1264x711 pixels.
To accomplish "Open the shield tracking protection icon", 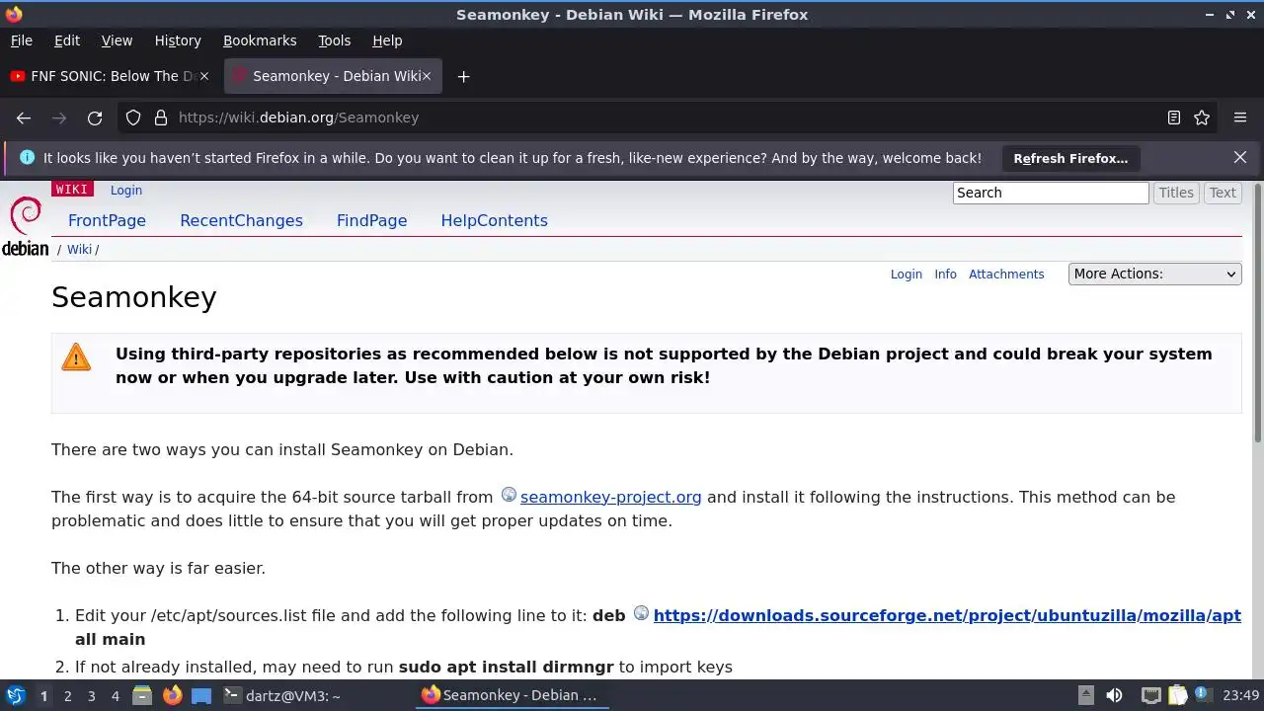I will coord(133,118).
